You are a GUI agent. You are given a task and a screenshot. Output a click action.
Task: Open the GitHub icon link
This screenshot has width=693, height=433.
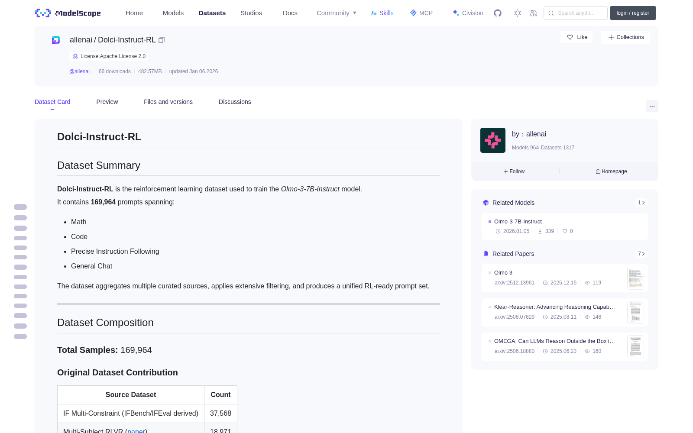point(498,13)
